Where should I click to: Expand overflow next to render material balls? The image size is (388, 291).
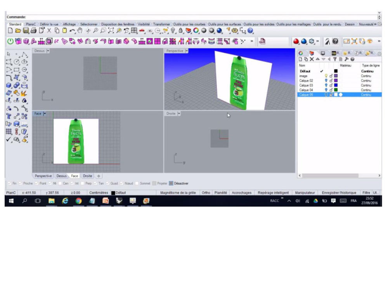click(318, 42)
